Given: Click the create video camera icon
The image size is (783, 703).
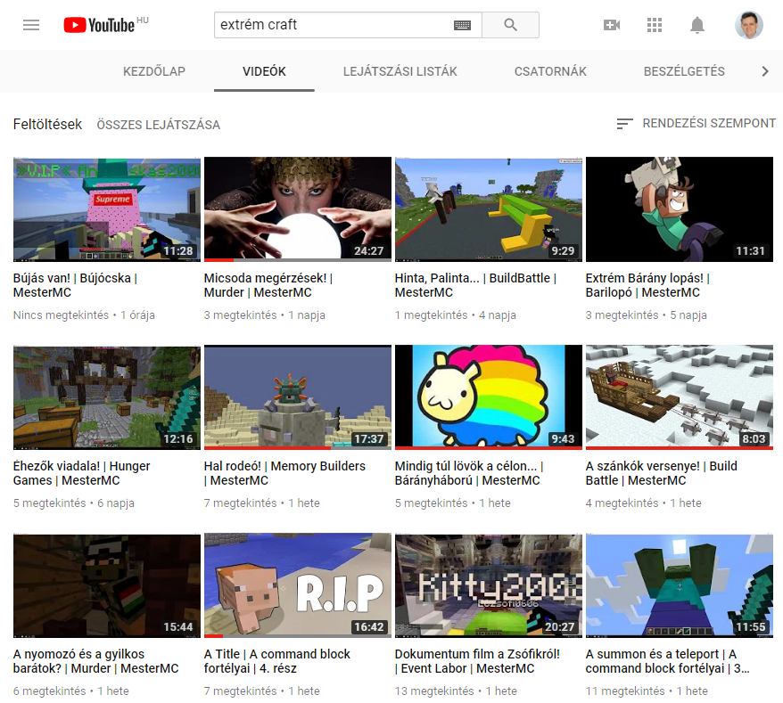Looking at the screenshot, I should click(612, 25).
